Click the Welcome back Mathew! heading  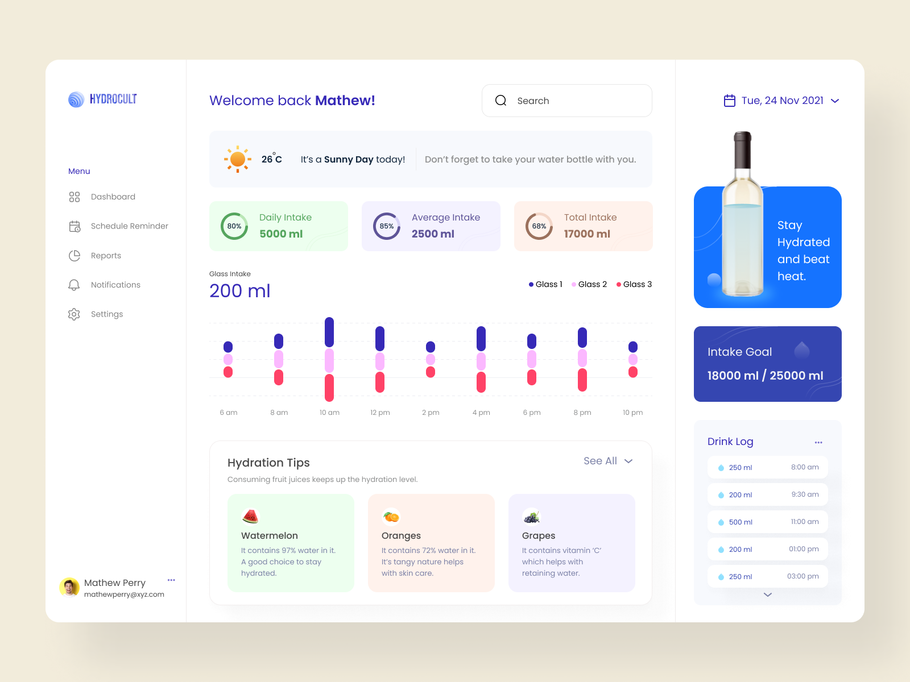tap(292, 101)
